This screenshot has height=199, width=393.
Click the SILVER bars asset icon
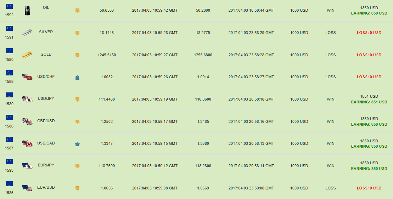(27, 33)
